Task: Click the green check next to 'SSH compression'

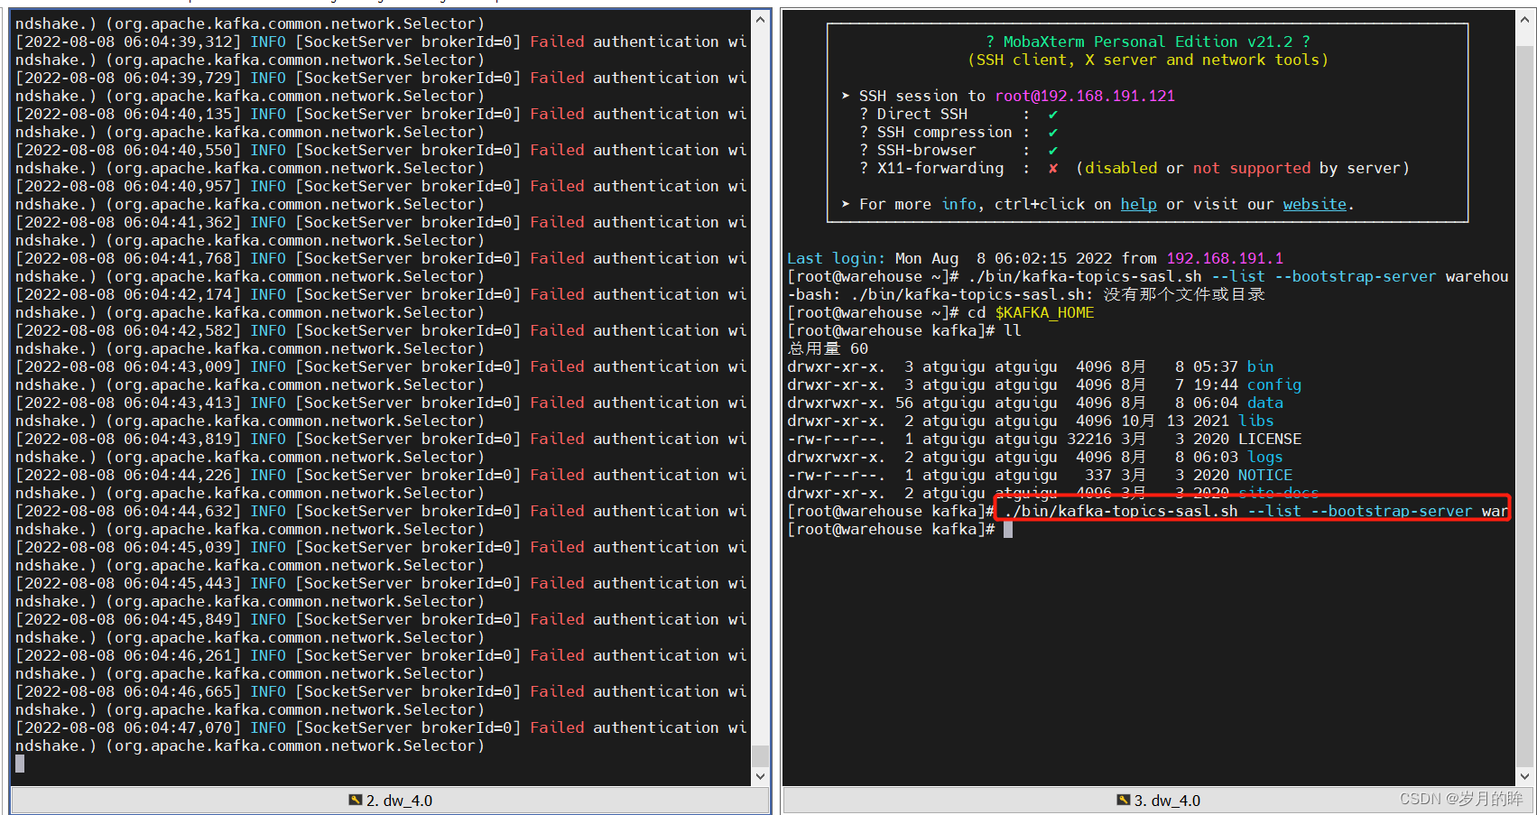Action: click(1053, 133)
